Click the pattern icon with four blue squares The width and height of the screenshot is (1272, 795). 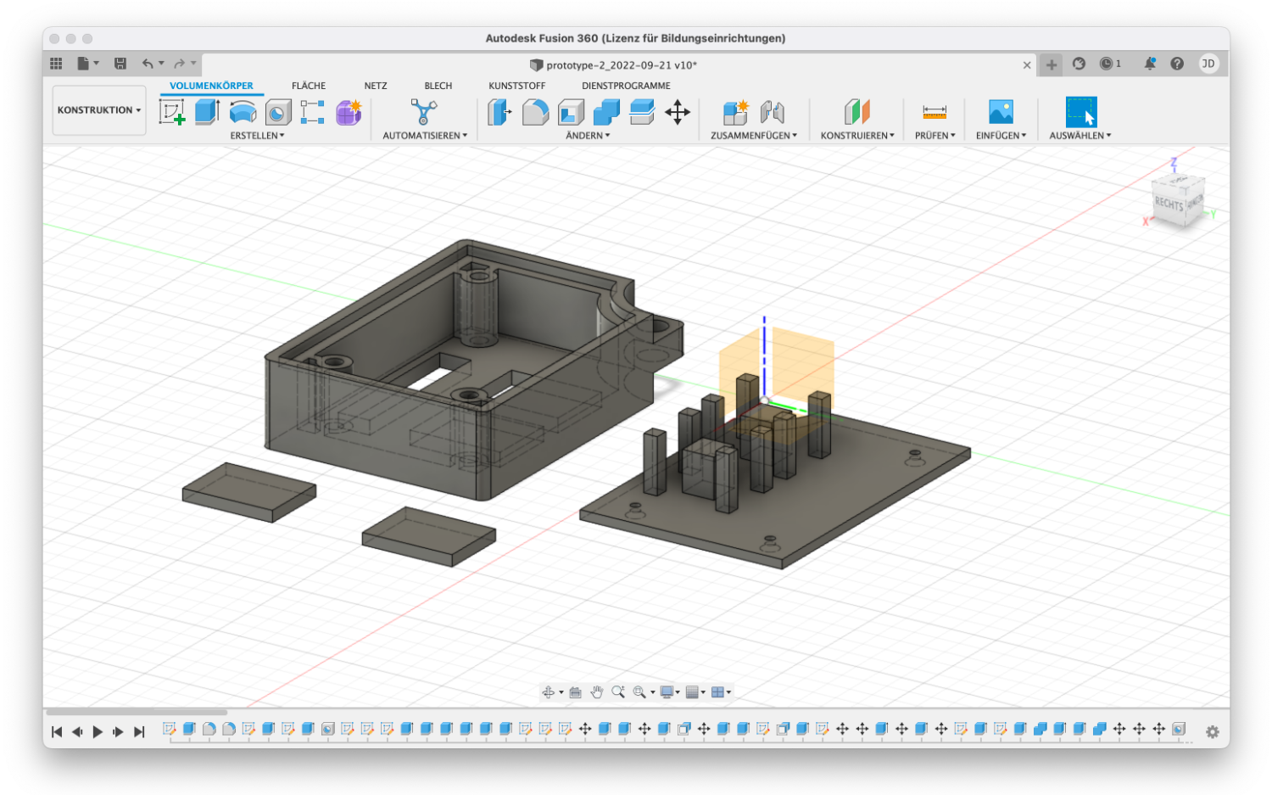coord(312,112)
